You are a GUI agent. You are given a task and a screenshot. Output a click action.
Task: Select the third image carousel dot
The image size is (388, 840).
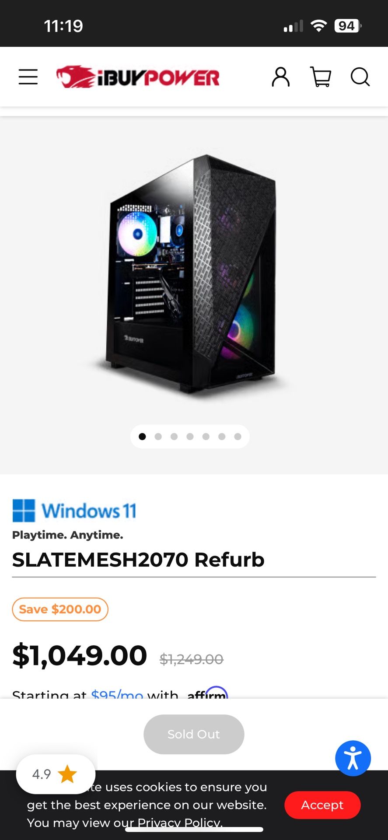(x=174, y=436)
